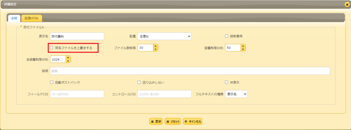Click the フィールドCSS input field

pos(77,94)
